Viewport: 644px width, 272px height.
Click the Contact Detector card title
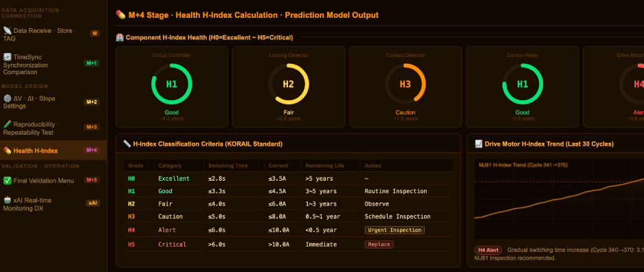coord(406,55)
